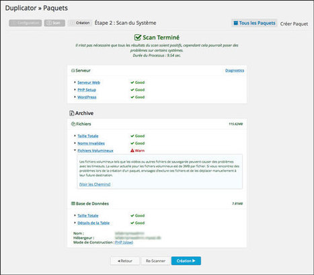The image size is (314, 275).
Task: Collapse the Fichiers Volumineux item
Action: pyautogui.click(x=95, y=151)
